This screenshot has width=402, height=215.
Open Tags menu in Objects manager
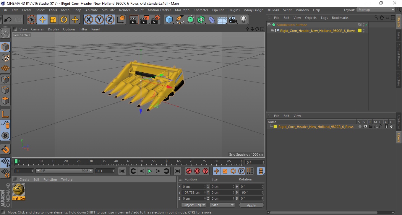[324, 18]
